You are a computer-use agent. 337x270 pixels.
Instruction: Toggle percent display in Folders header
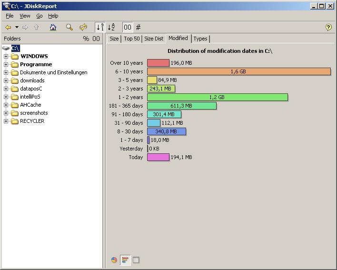pos(86,39)
